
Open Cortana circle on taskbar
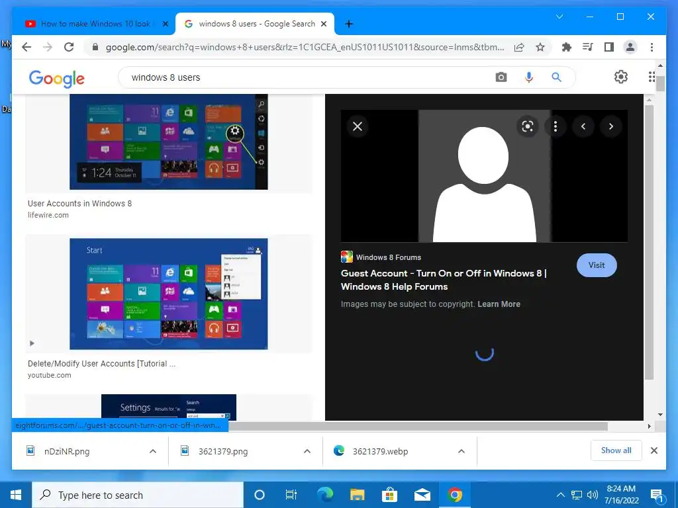point(260,495)
